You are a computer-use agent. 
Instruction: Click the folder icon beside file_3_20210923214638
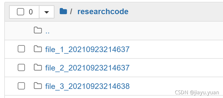tap(38, 86)
